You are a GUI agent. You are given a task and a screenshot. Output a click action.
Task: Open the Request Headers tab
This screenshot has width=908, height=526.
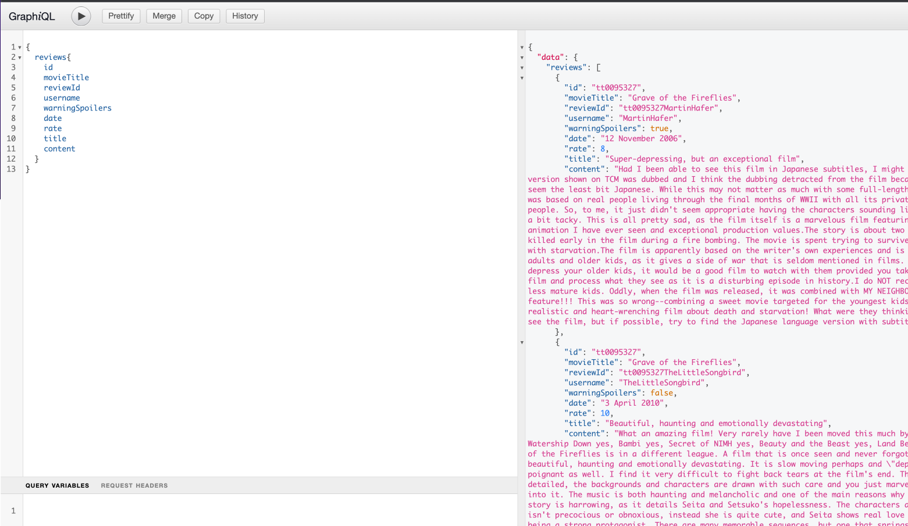(x=134, y=485)
